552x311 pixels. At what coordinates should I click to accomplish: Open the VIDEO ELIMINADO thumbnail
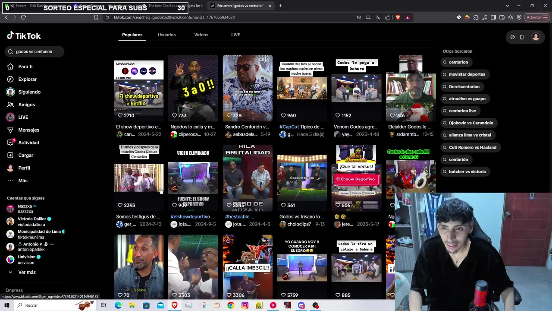(193, 178)
